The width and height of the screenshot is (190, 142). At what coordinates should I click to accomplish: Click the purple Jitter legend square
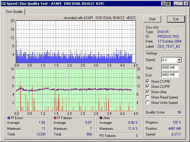pos(100,118)
